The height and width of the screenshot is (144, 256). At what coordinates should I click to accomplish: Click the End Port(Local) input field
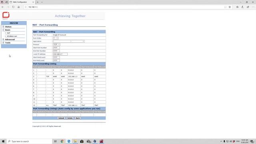(x=56, y=60)
